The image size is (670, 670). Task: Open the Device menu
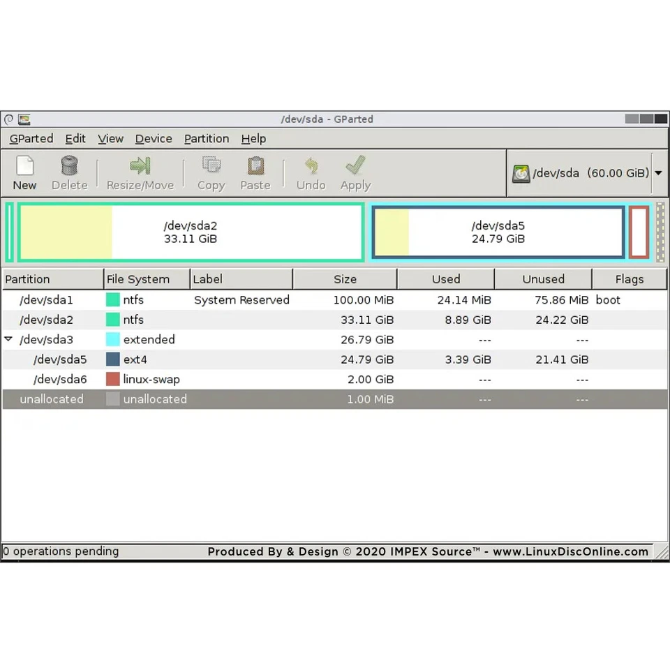point(153,138)
